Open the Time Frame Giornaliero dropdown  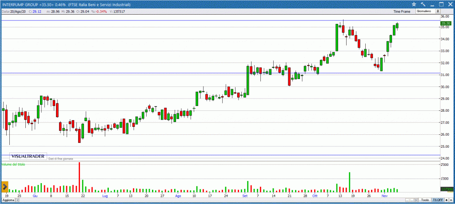[x=428, y=11]
